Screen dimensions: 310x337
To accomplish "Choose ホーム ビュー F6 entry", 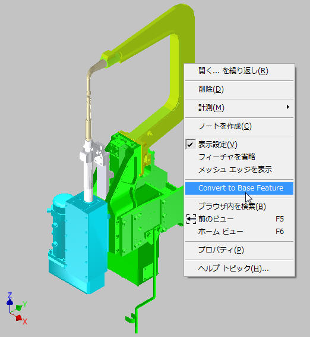I will click(x=239, y=232).
